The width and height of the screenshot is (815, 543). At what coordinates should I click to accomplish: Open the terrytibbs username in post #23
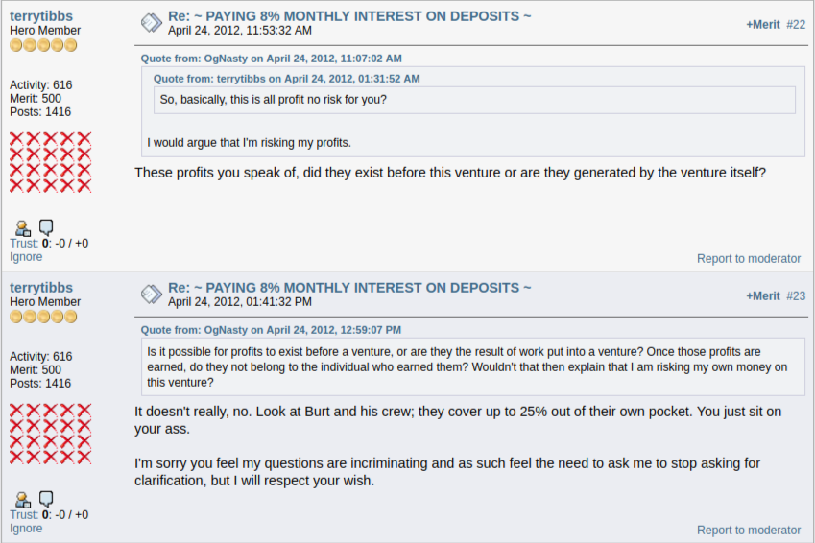pyautogui.click(x=41, y=288)
